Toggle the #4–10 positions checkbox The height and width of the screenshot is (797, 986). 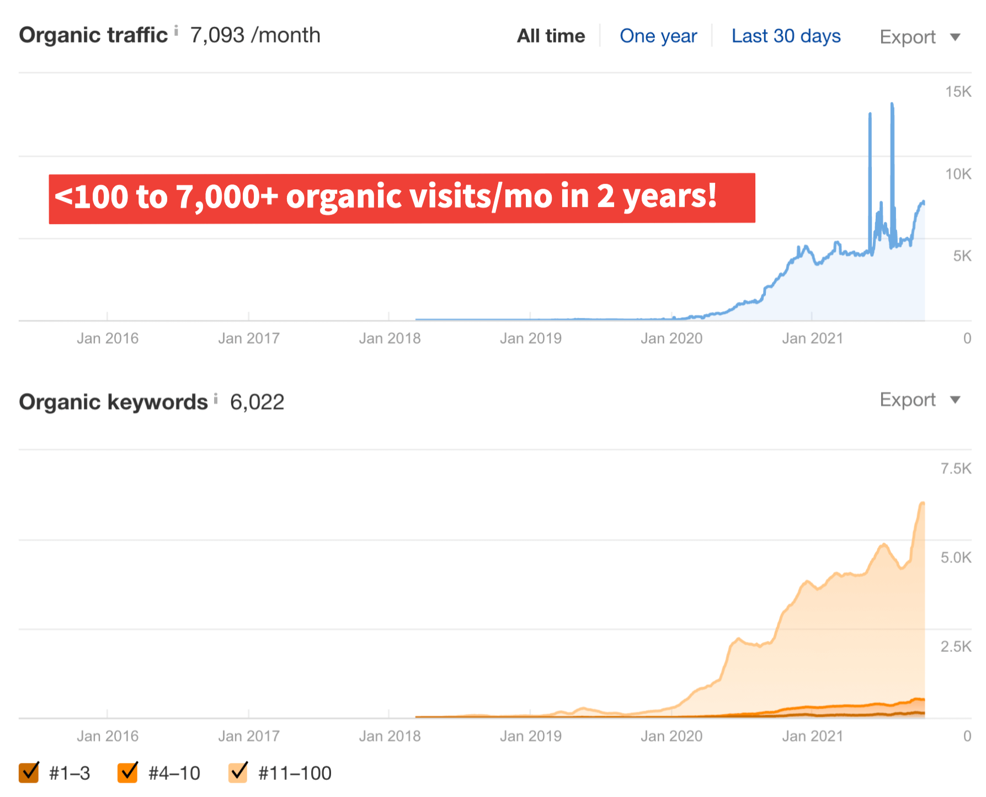click(127, 772)
